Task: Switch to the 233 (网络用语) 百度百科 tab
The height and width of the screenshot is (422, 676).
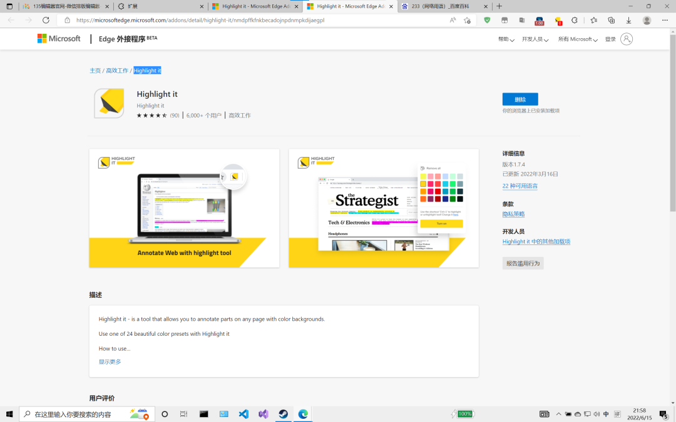Action: [x=445, y=6]
